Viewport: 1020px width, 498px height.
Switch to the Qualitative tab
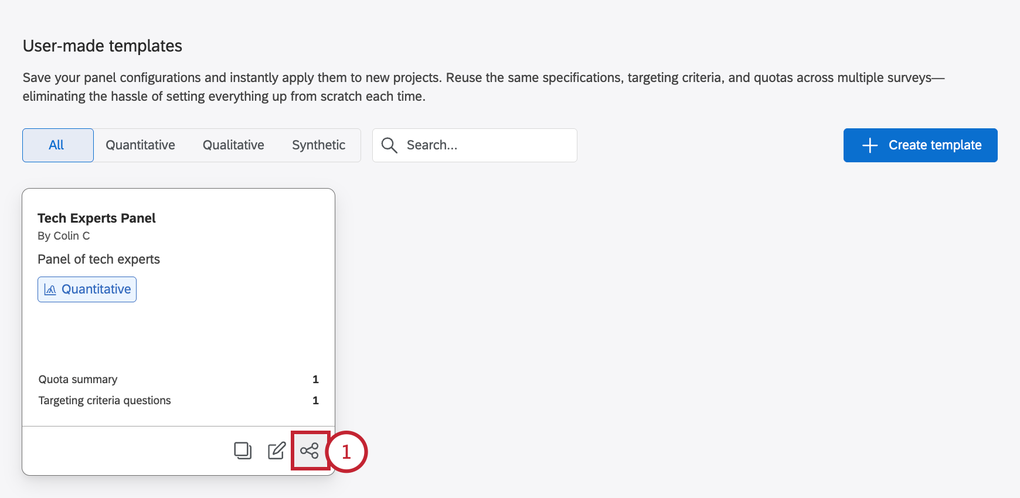tap(233, 145)
